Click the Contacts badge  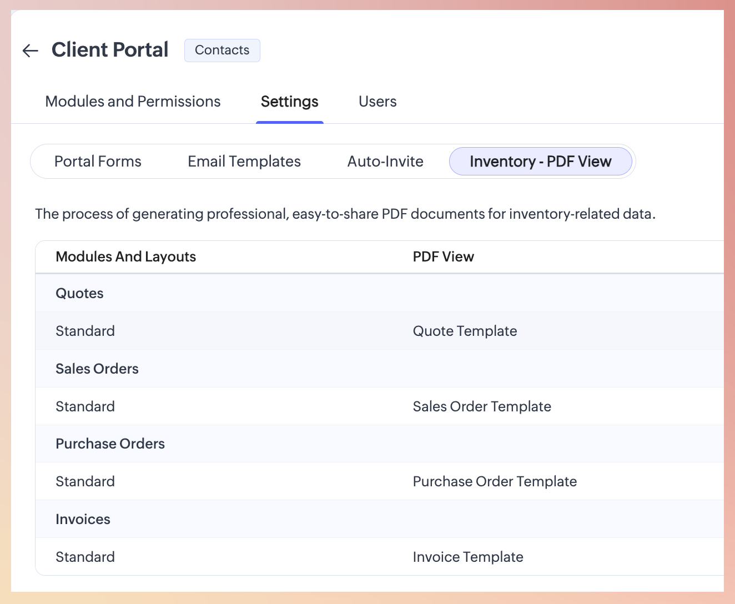click(x=222, y=51)
